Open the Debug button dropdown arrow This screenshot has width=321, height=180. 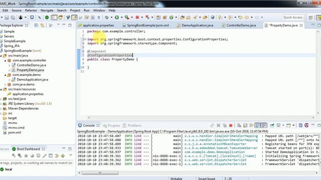coord(111,17)
